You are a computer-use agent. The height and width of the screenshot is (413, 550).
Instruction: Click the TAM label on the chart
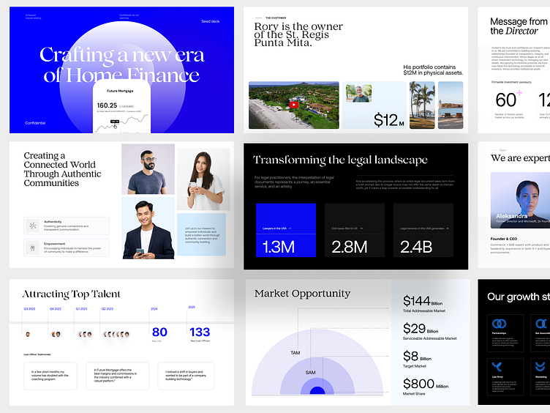tap(295, 353)
